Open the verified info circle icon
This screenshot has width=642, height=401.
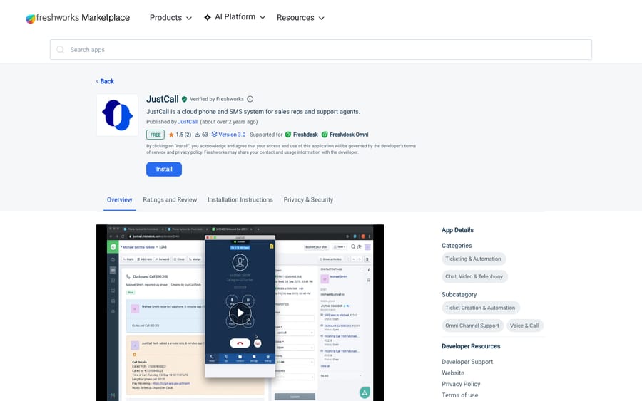[x=250, y=99]
